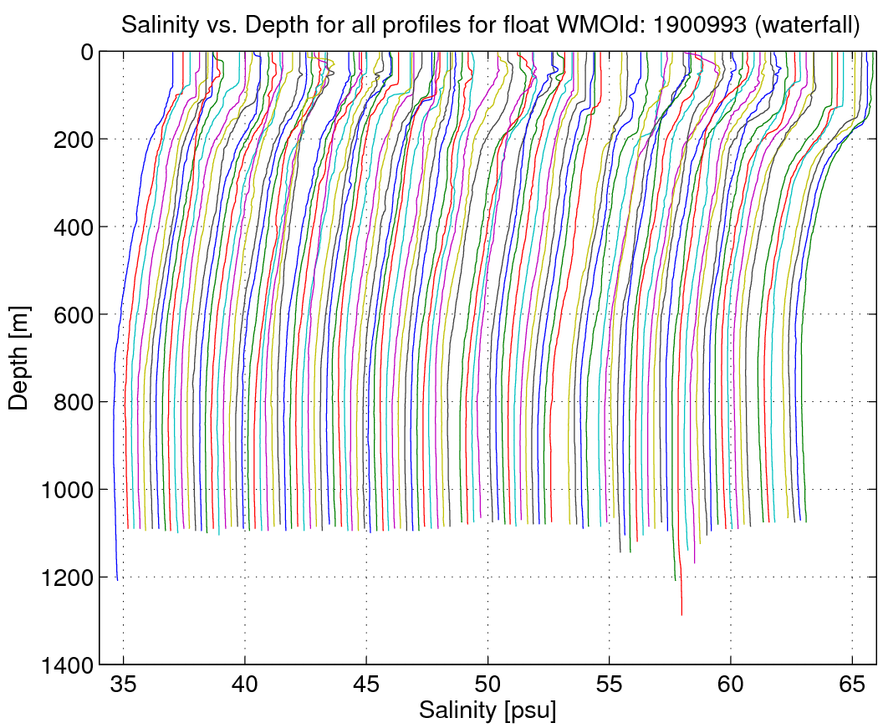The image size is (883, 728).
Task: Click the "Salinity [psu]" x-axis label
Action: 487,710
